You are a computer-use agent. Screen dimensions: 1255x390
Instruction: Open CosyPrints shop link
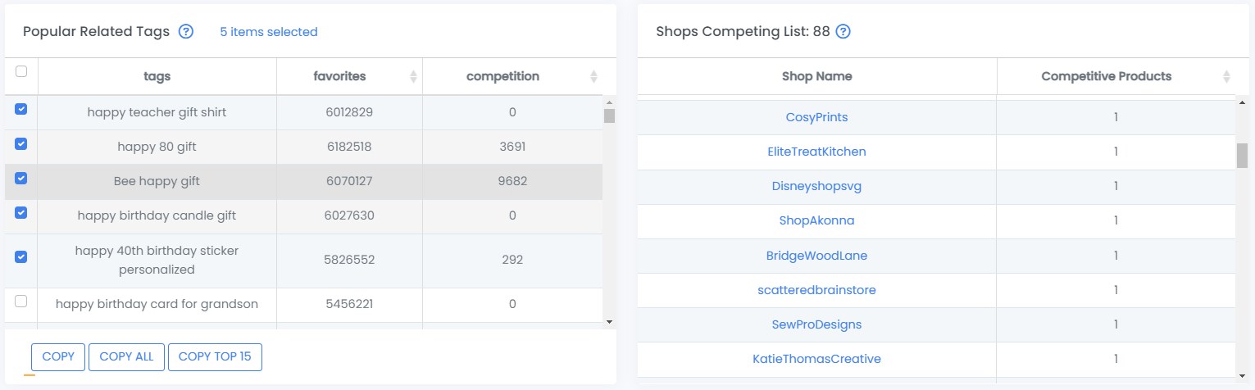(816, 117)
